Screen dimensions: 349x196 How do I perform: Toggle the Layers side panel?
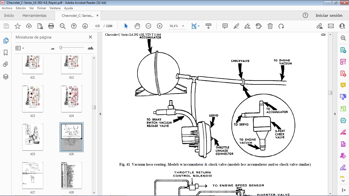6,77
